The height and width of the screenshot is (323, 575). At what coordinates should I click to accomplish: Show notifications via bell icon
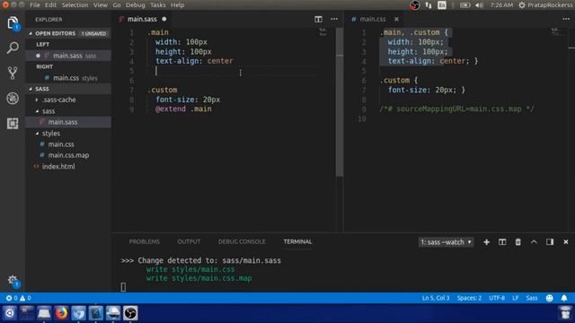(x=564, y=298)
